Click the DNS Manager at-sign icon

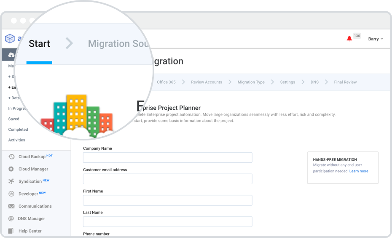(x=11, y=219)
